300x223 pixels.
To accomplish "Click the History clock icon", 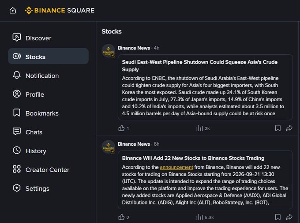I will 17,150.
